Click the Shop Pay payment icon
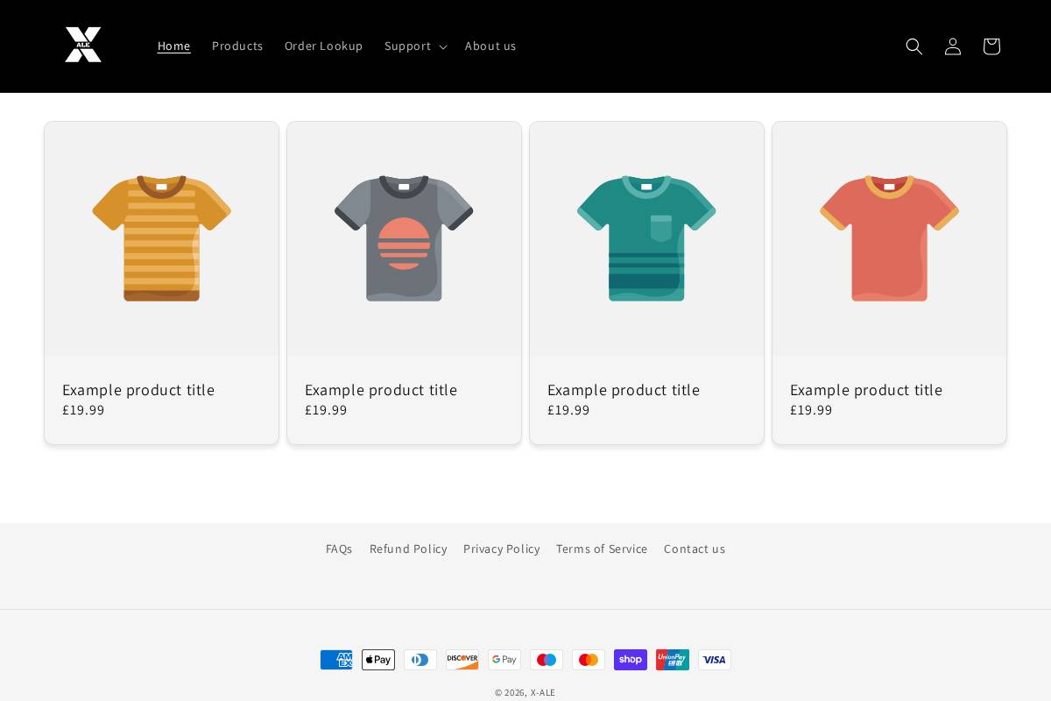The height and width of the screenshot is (701, 1051). pyautogui.click(x=631, y=660)
